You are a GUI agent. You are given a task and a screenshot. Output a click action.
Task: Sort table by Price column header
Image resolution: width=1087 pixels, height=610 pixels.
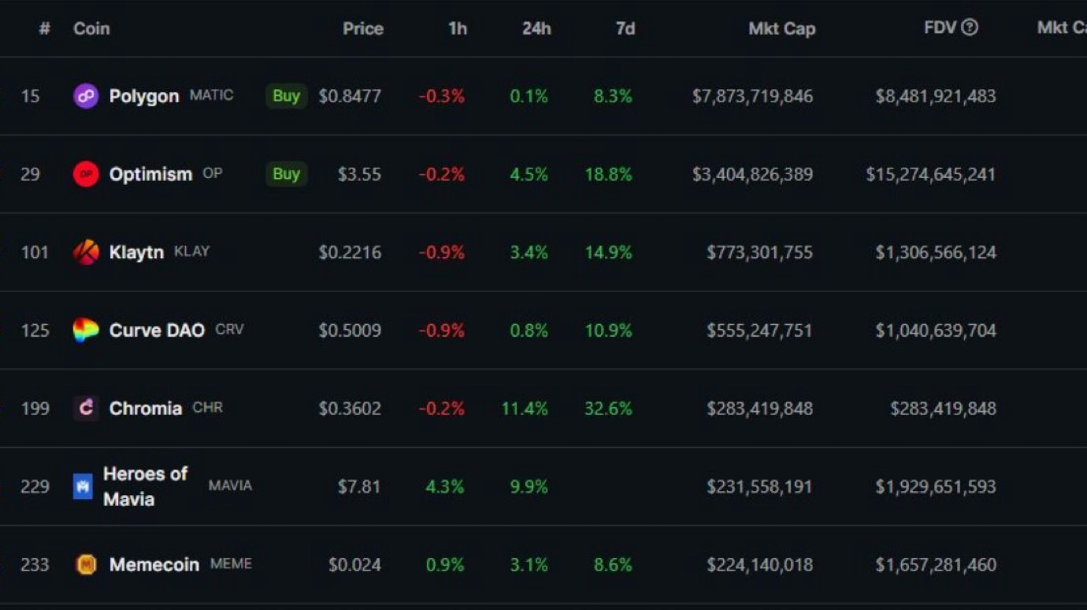point(363,28)
